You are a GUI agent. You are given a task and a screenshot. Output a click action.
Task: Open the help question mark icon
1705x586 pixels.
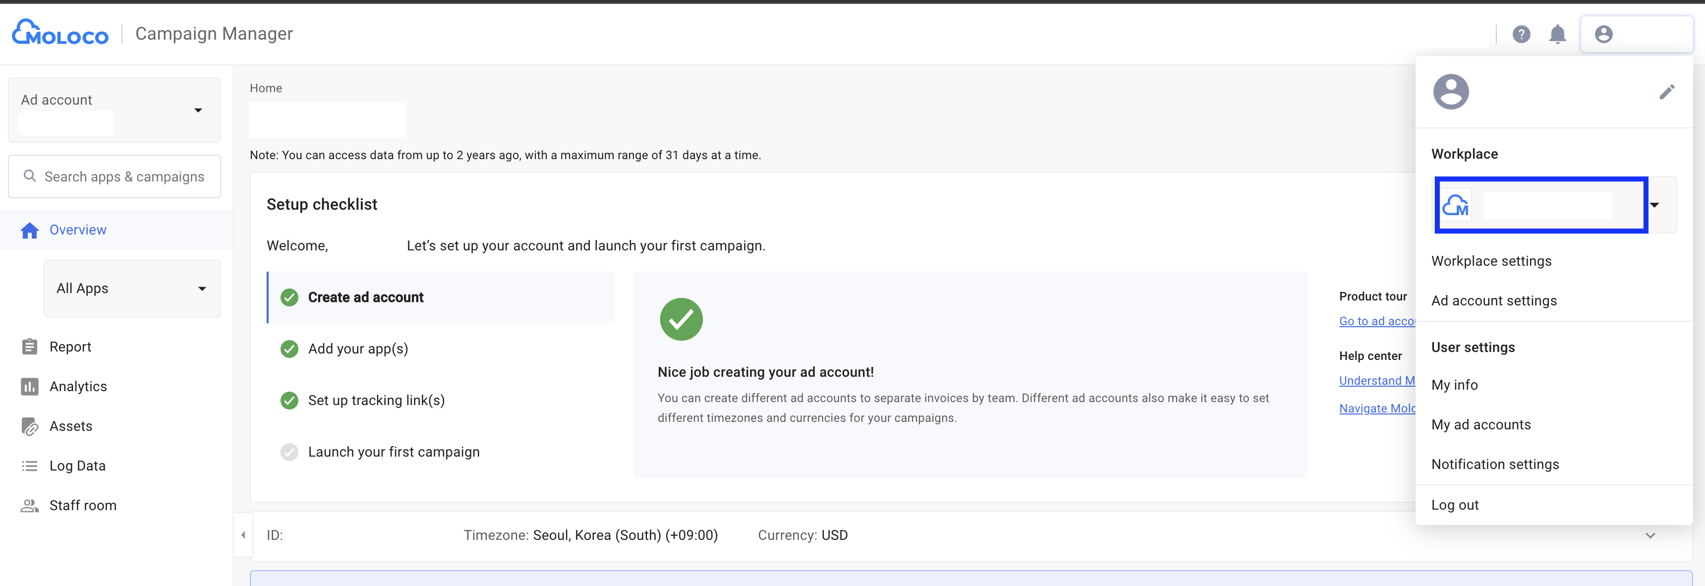click(1521, 34)
